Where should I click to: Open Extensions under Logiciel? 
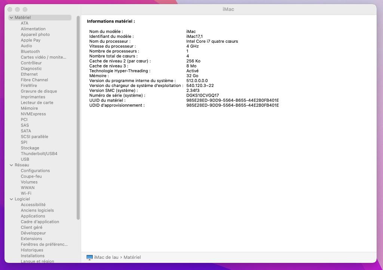pos(31,239)
